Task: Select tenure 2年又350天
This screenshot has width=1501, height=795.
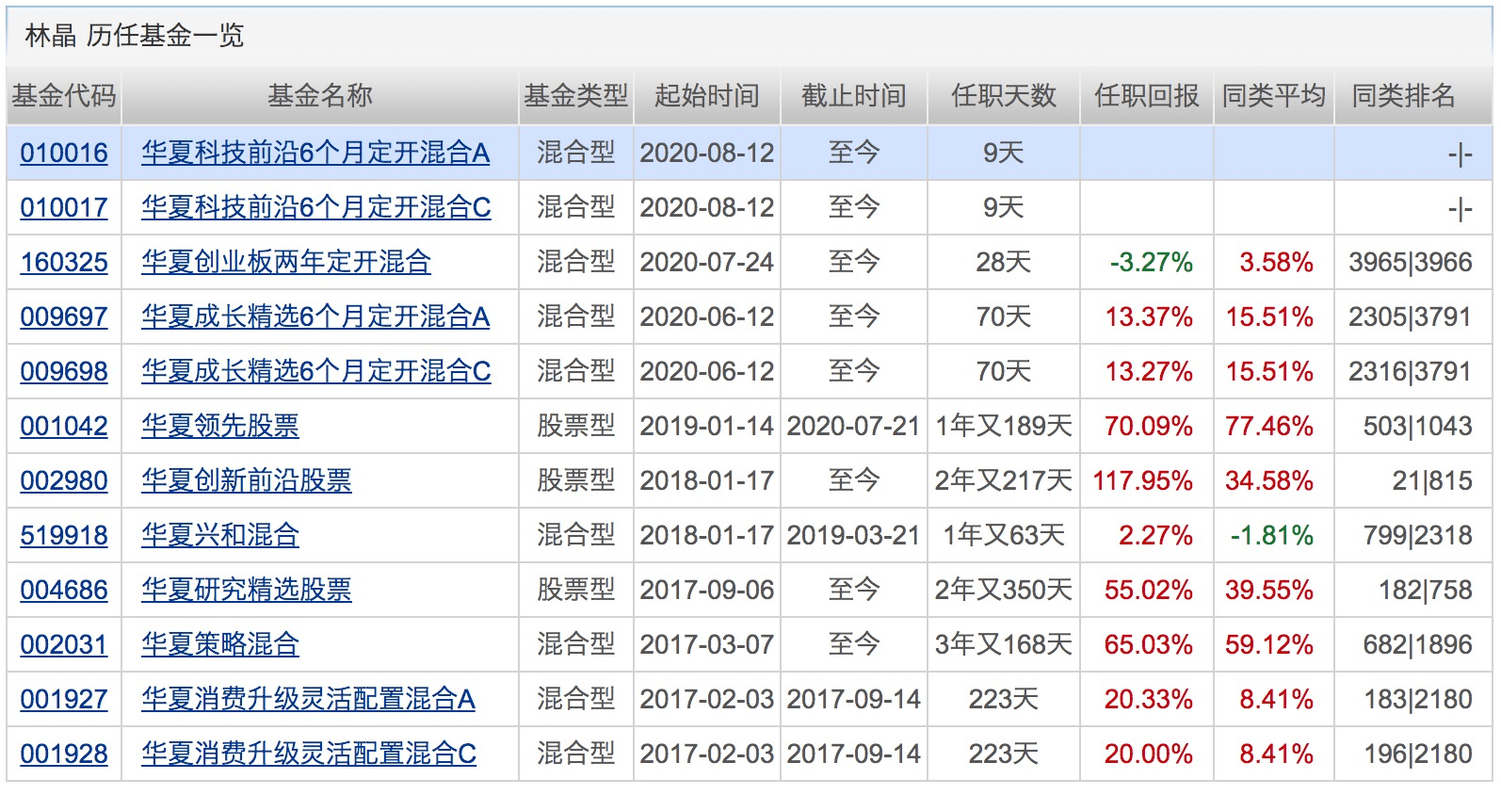Action: point(1004,590)
